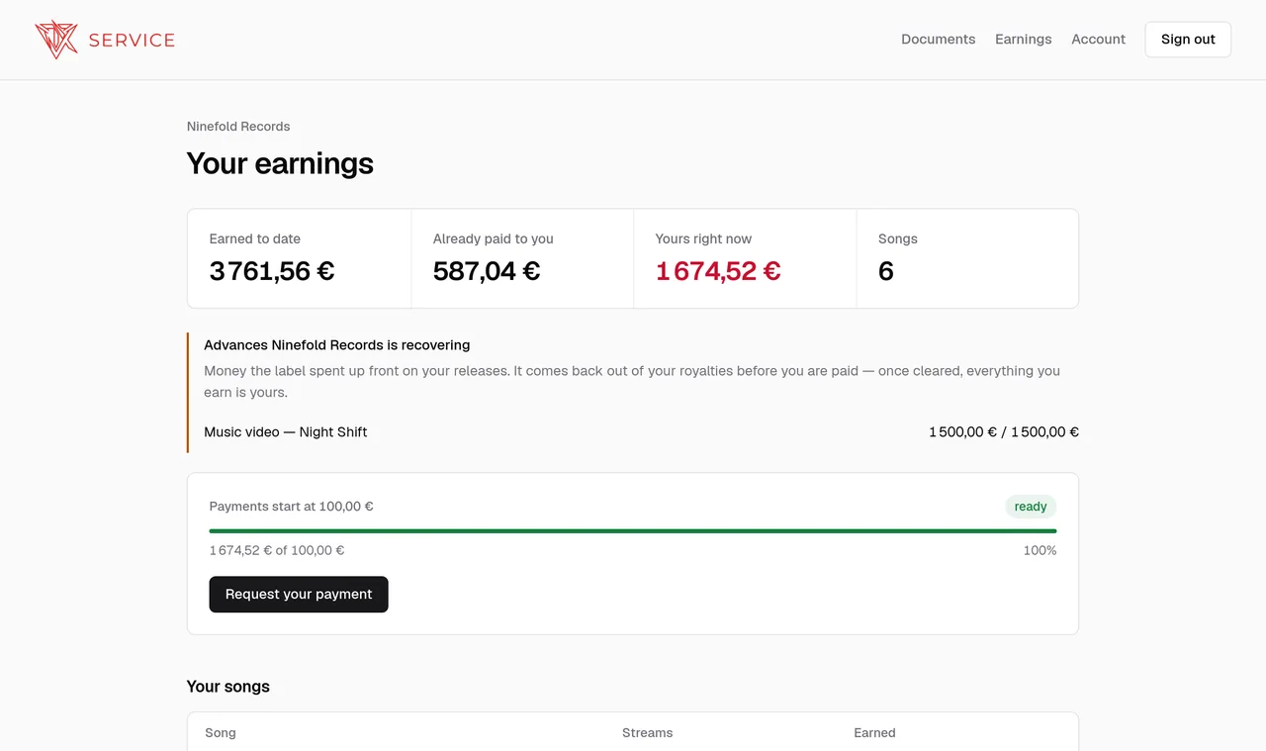Click the "Yours right now" label
1266x751 pixels.
point(703,239)
